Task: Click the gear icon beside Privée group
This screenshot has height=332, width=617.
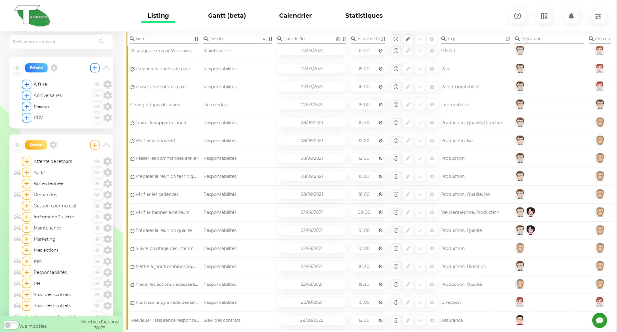Action: tap(54, 68)
